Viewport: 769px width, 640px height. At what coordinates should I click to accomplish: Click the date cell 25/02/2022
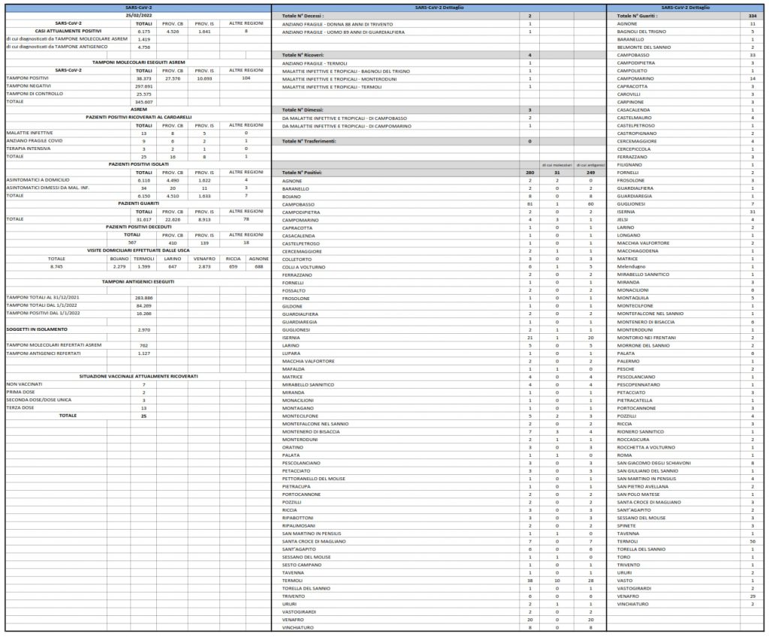(x=138, y=16)
